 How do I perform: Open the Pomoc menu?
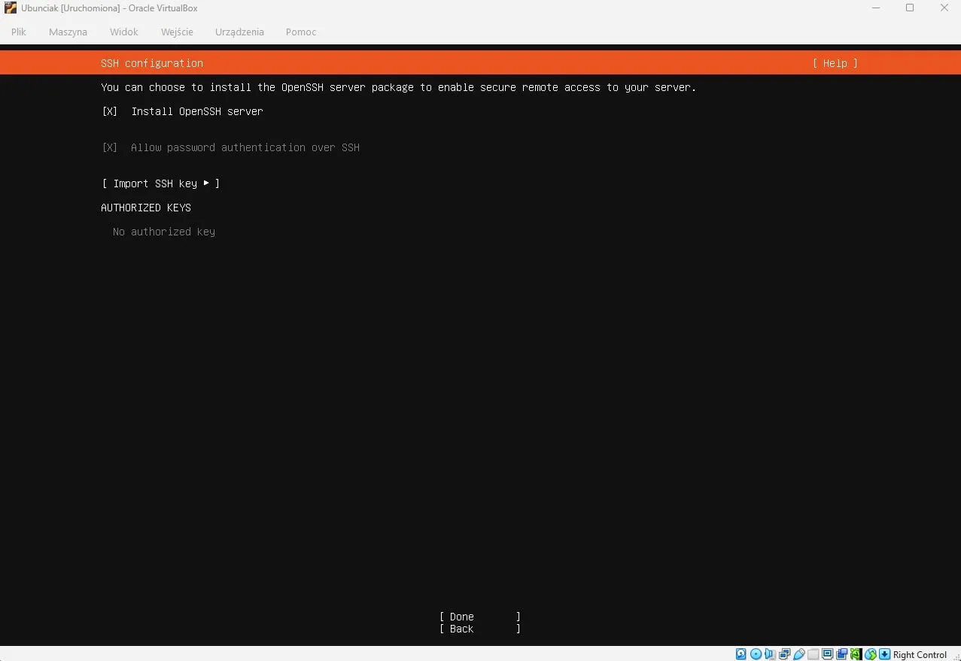(301, 32)
